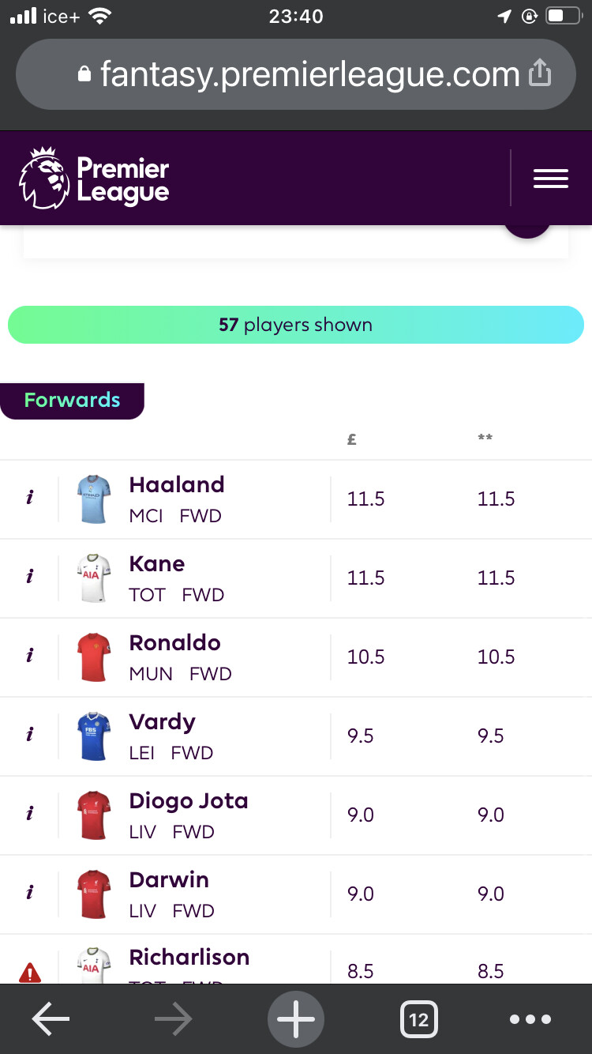The width and height of the screenshot is (592, 1054).
Task: Tap the fantasy.premierleague.com address field
Action: (296, 74)
